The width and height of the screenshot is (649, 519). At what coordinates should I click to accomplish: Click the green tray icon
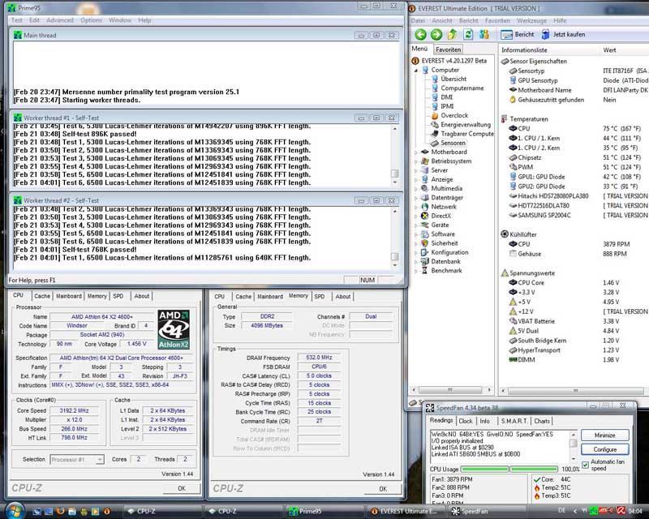(594, 511)
